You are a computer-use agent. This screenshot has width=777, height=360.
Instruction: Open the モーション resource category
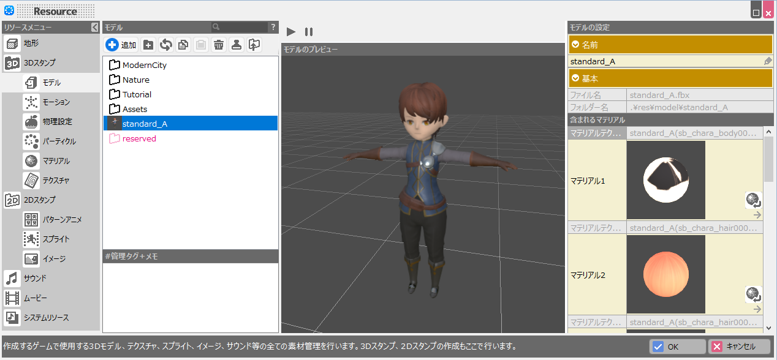pyautogui.click(x=56, y=102)
